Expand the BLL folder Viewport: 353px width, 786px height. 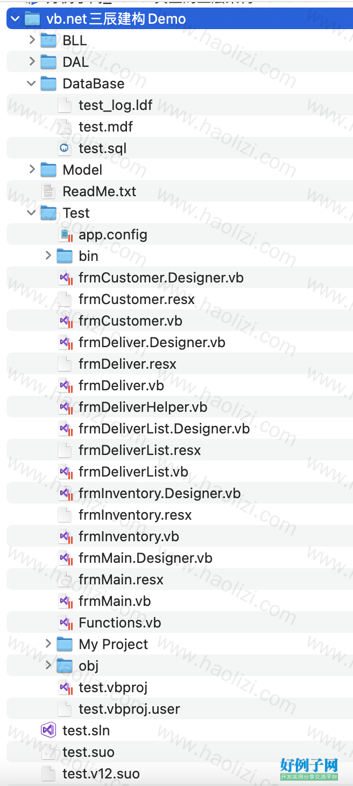click(32, 40)
